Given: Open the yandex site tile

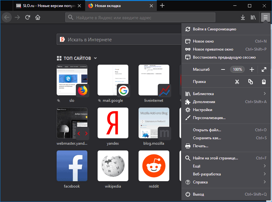Looking at the screenshot, I should point(113,123).
